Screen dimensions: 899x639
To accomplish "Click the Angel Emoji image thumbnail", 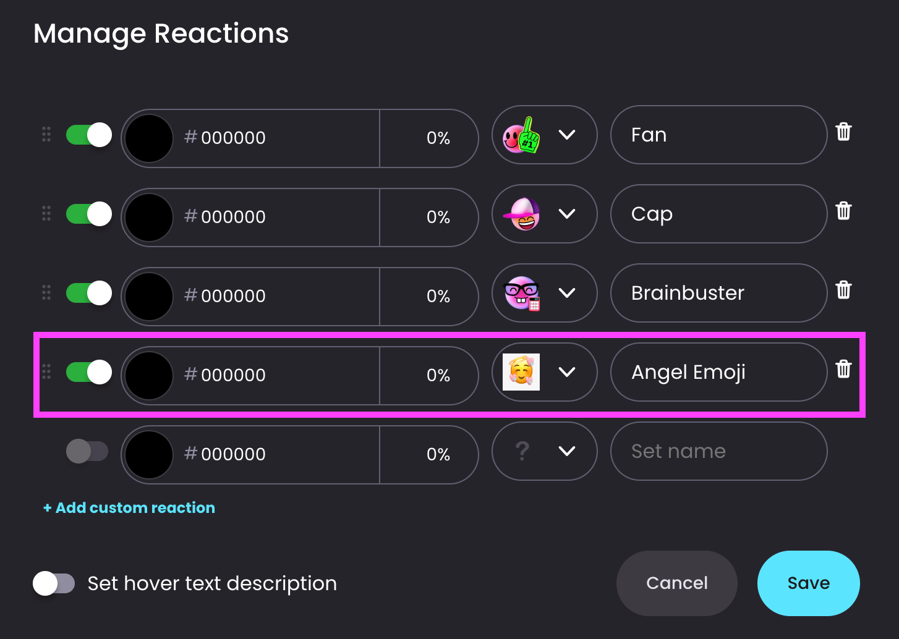I will [521, 372].
